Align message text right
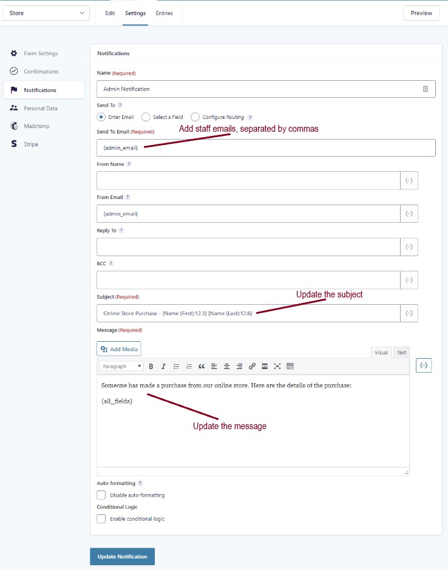Viewport: 448px width, 570px height. [x=239, y=366]
